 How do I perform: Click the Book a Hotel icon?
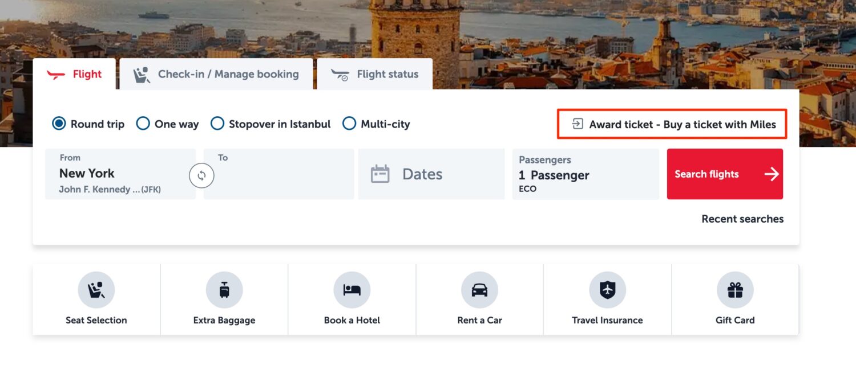point(352,289)
